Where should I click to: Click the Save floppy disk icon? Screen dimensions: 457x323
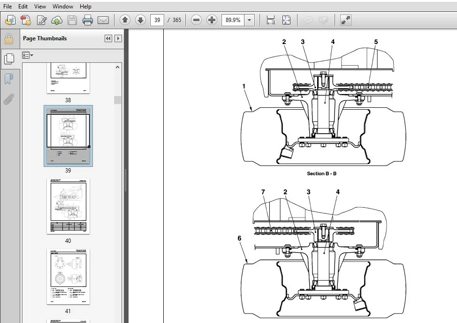click(x=72, y=20)
